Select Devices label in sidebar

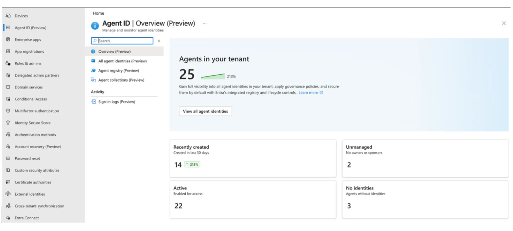pyautogui.click(x=21, y=16)
